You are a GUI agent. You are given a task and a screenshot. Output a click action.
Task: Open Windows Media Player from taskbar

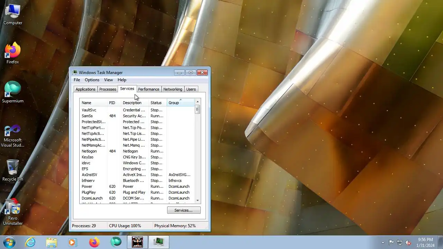(x=73, y=242)
